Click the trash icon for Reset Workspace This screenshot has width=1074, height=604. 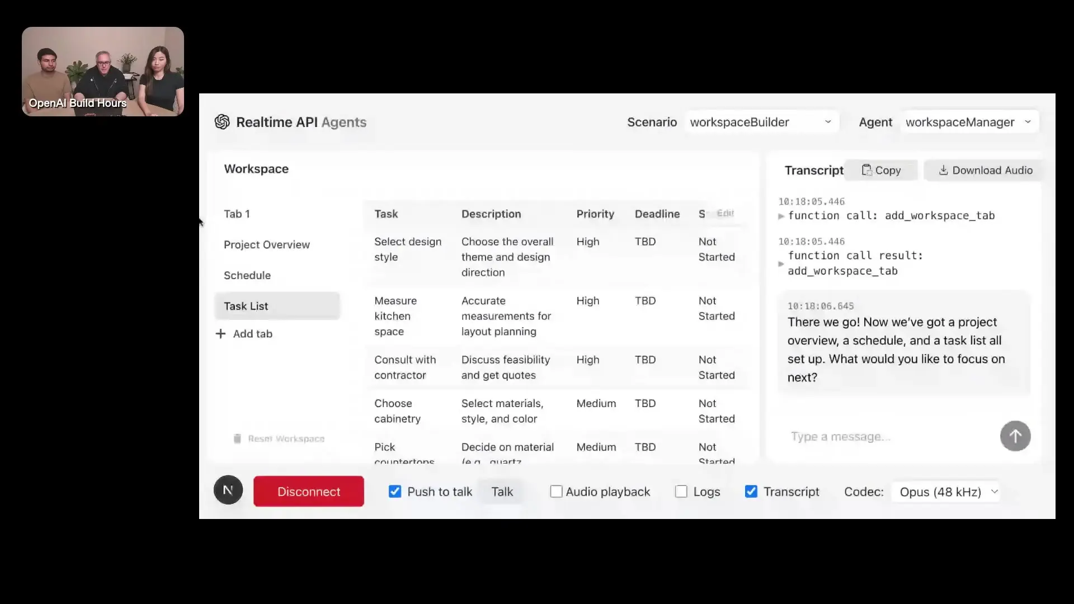(x=237, y=438)
